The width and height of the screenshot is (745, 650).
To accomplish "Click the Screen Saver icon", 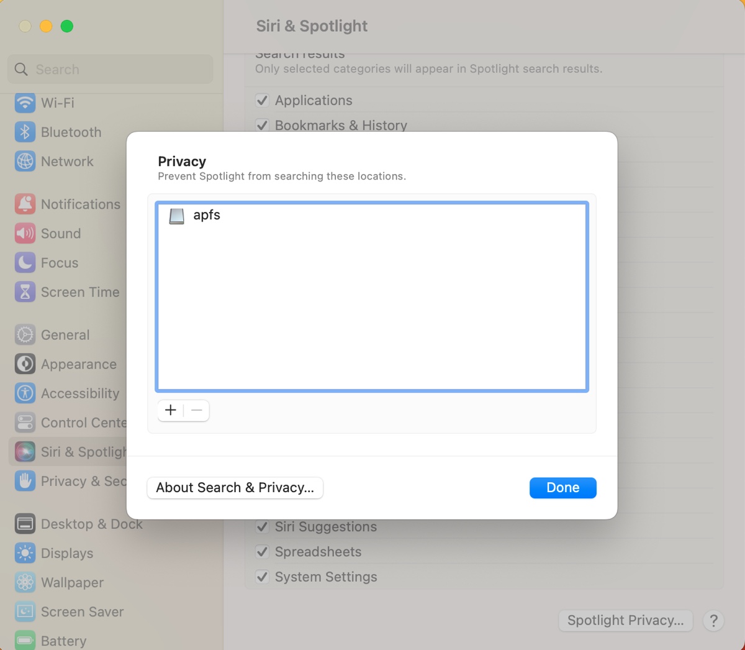I will pyautogui.click(x=25, y=611).
